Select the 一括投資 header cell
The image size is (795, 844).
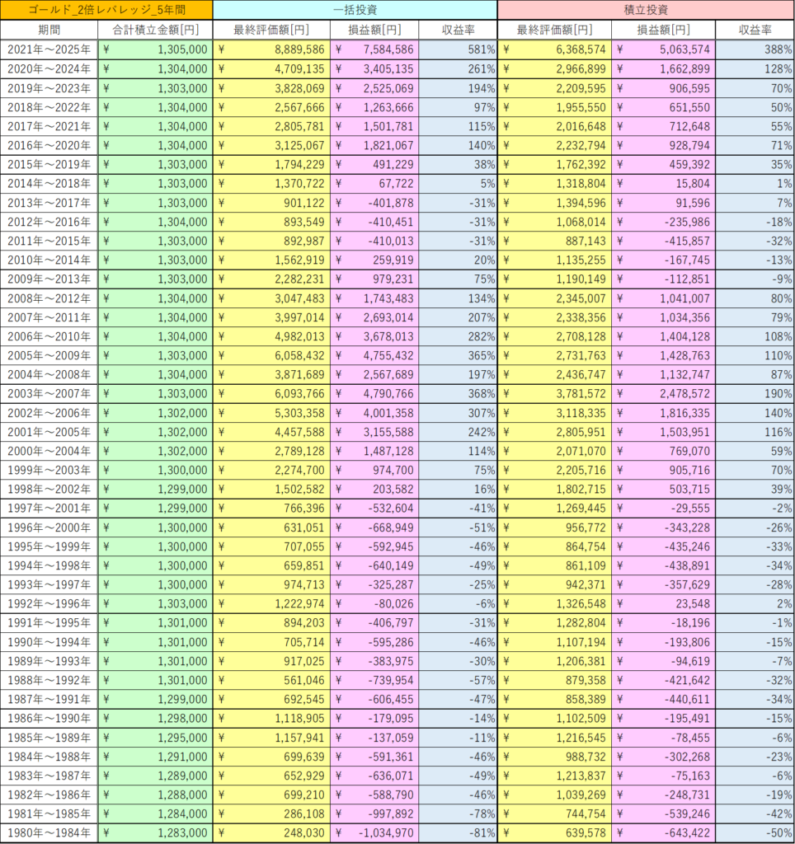coord(355,10)
